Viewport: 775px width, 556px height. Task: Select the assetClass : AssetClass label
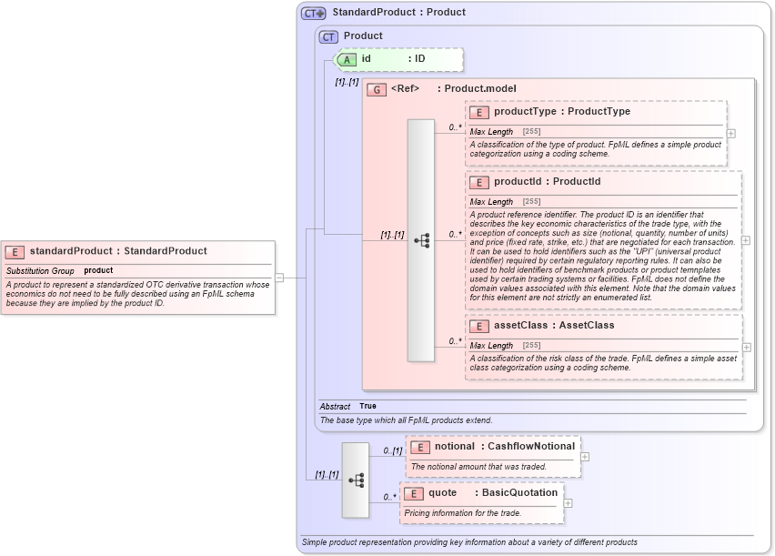pyautogui.click(x=554, y=326)
